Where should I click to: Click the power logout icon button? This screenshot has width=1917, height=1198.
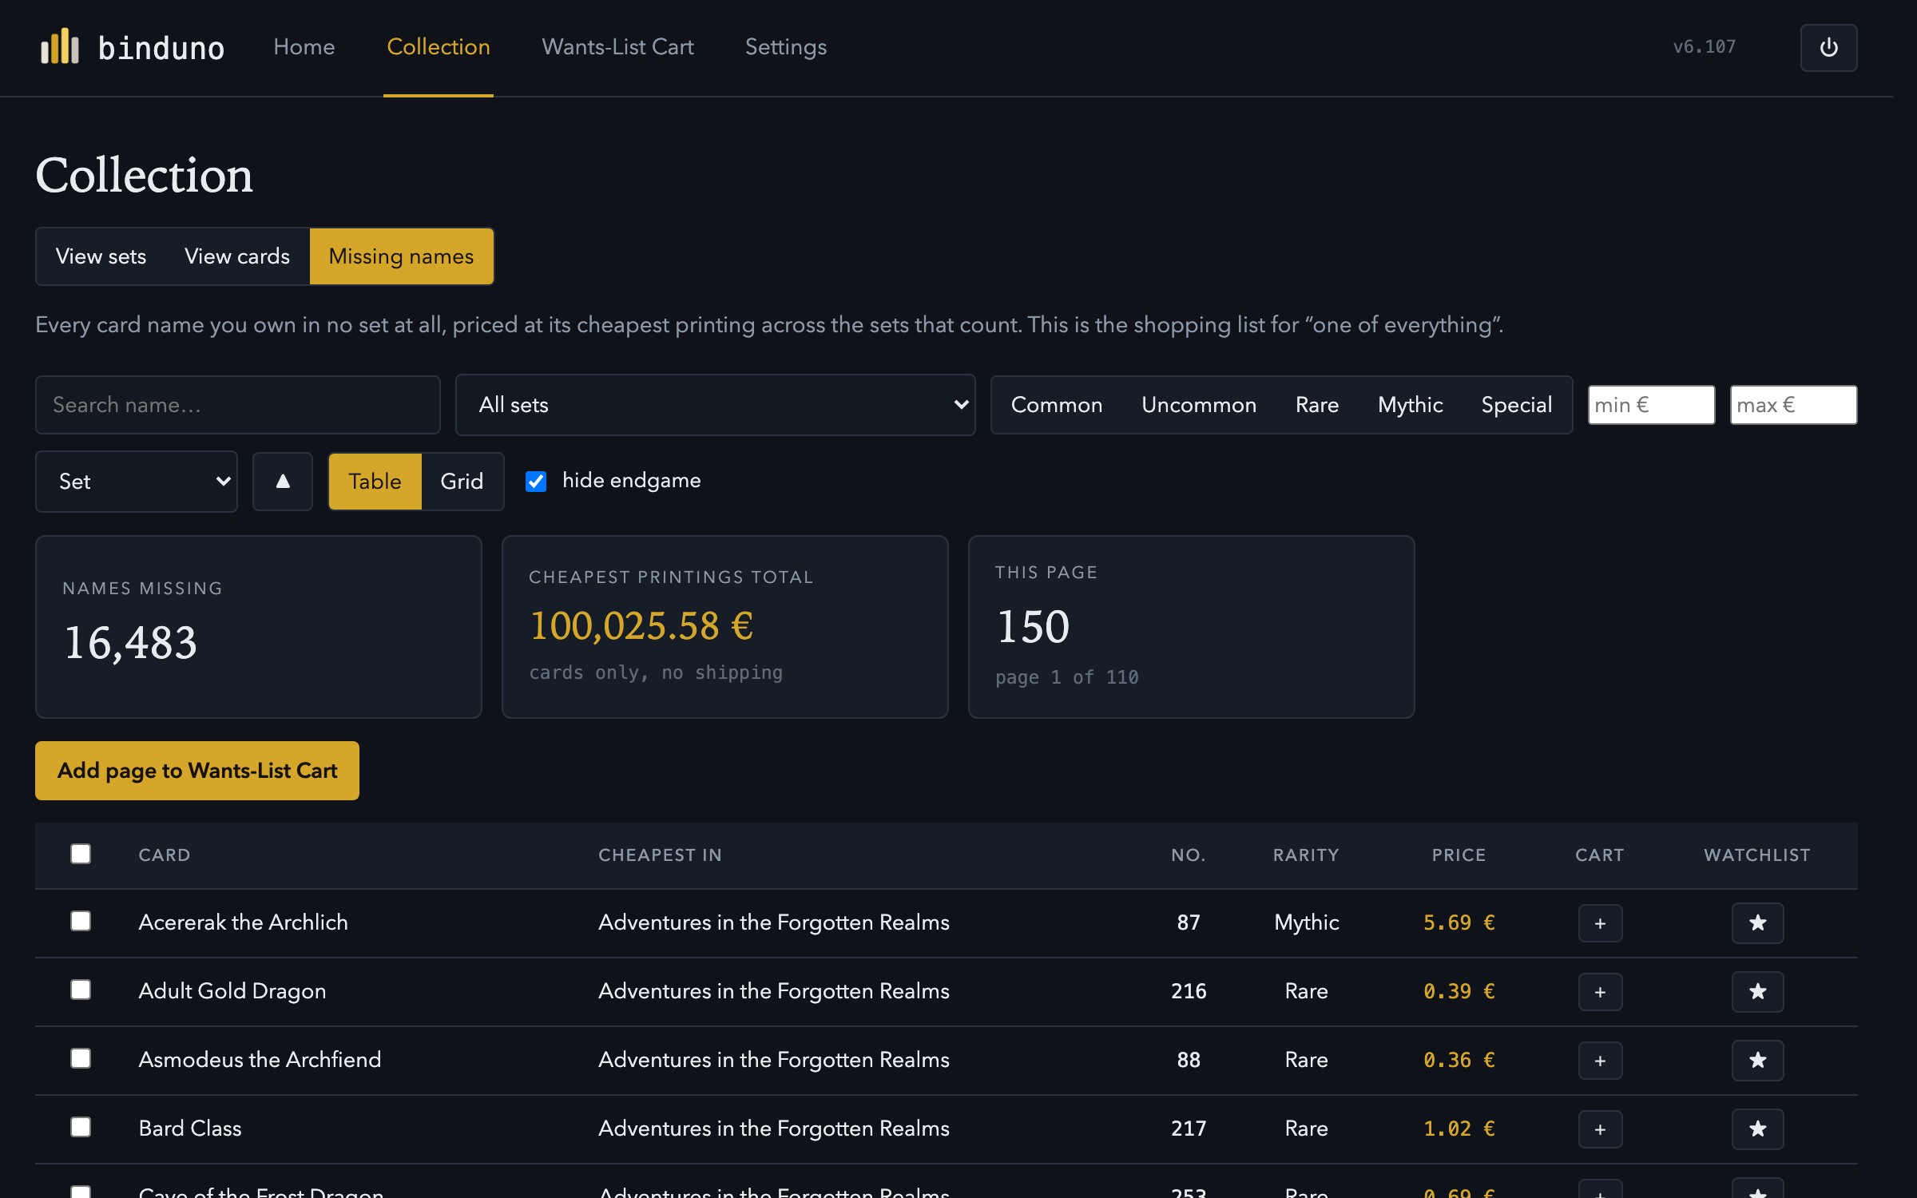coord(1828,48)
